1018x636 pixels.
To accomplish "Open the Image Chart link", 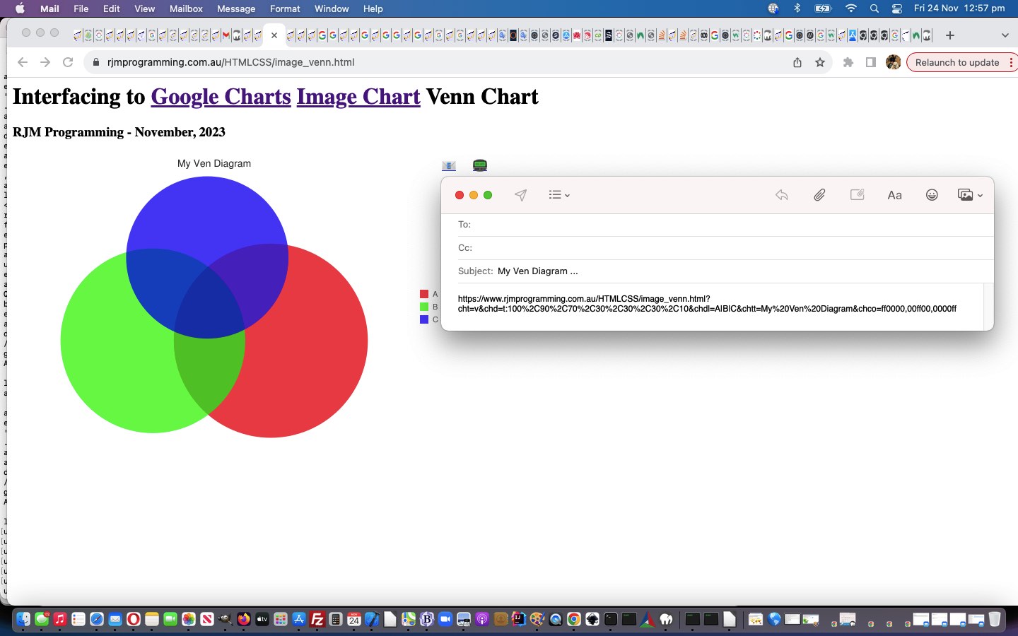I will click(x=358, y=96).
